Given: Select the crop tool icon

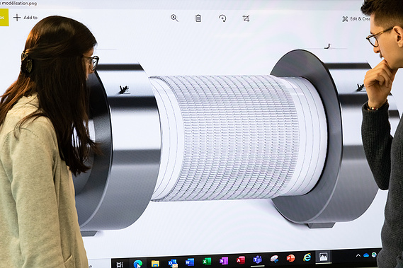Looking at the screenshot, I should pyautogui.click(x=246, y=18).
